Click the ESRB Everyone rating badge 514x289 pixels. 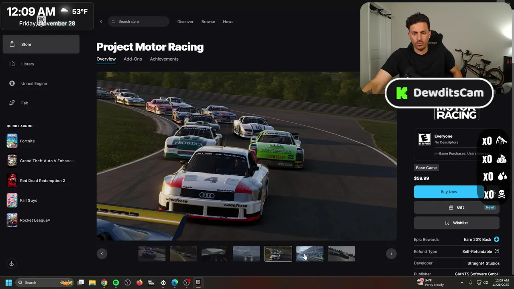coord(424,139)
